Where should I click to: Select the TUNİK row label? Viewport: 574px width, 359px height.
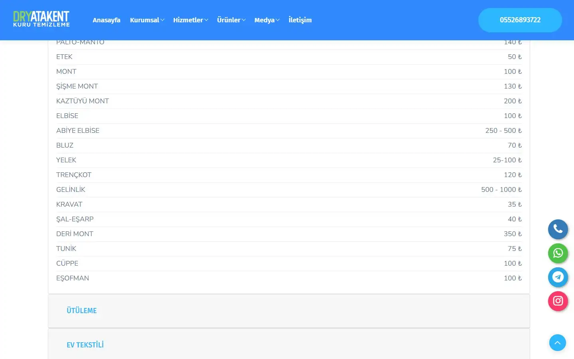(66, 249)
